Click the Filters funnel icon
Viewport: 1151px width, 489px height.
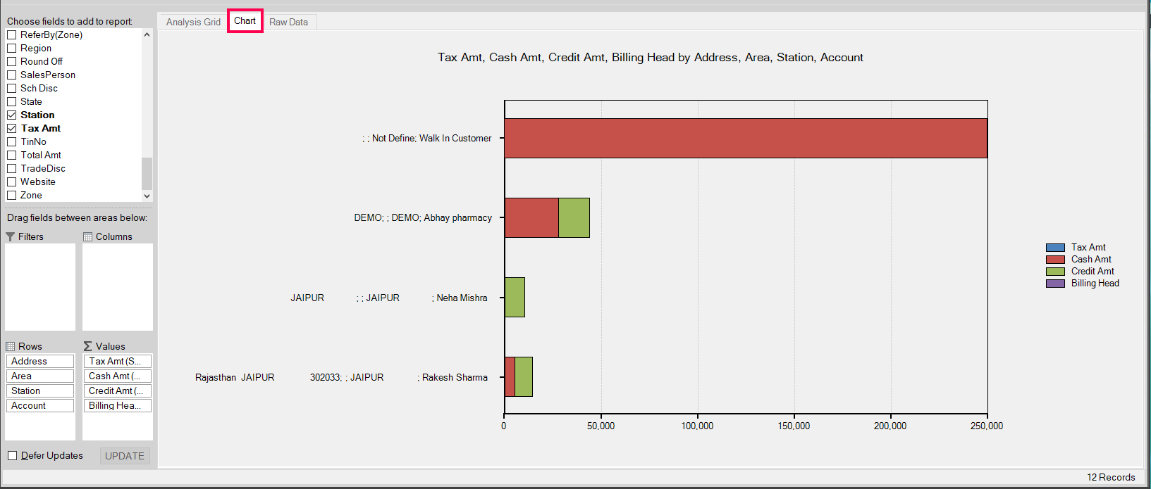11,237
